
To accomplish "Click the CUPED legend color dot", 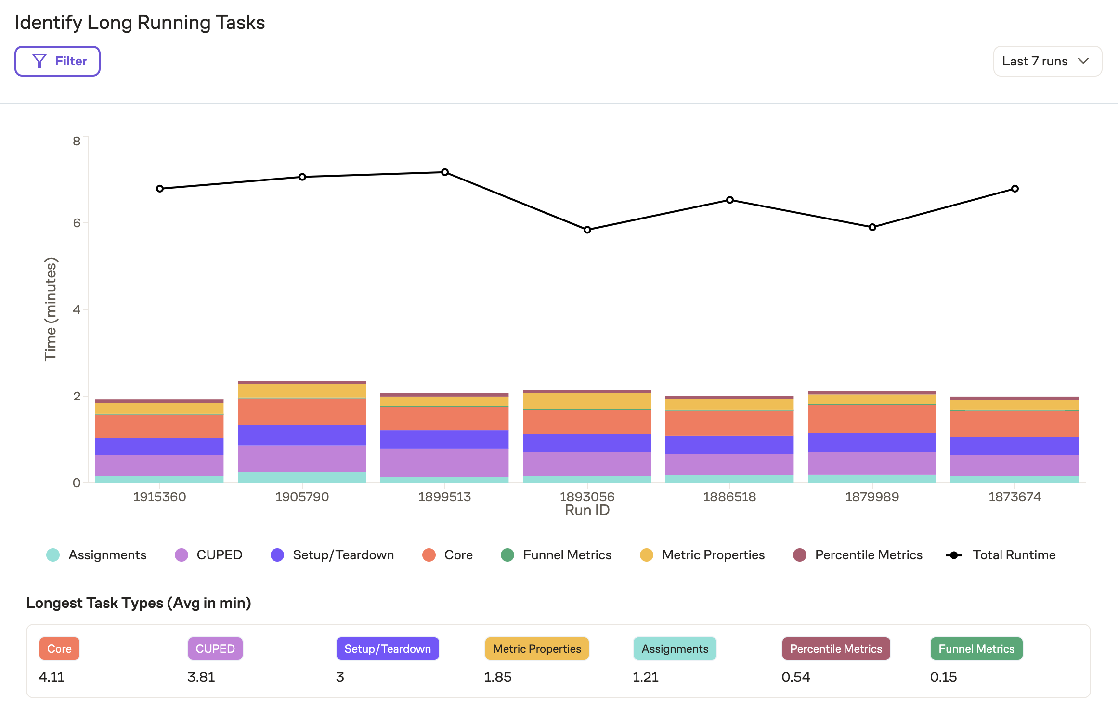I will click(181, 554).
